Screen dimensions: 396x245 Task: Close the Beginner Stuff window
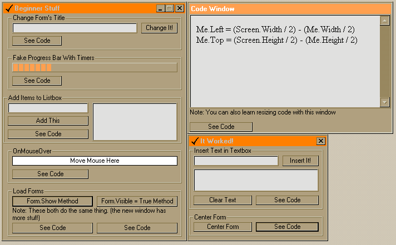click(180, 8)
